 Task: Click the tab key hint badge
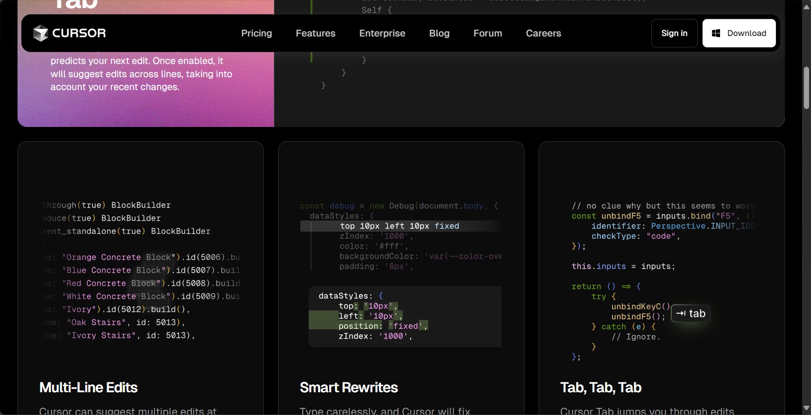[x=691, y=313]
